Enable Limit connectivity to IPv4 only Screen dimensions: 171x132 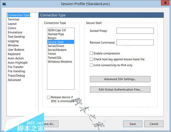91,65
